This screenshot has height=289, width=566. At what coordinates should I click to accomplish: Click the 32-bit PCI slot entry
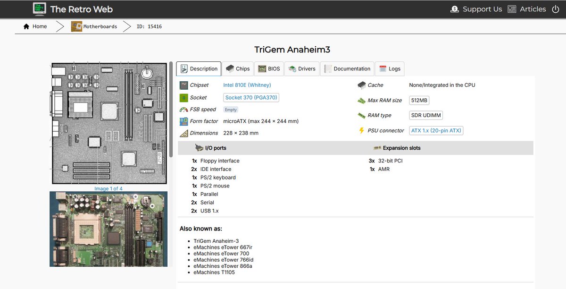(x=391, y=161)
